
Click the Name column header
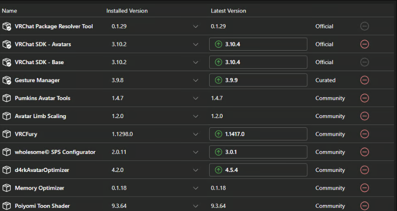pyautogui.click(x=9, y=11)
